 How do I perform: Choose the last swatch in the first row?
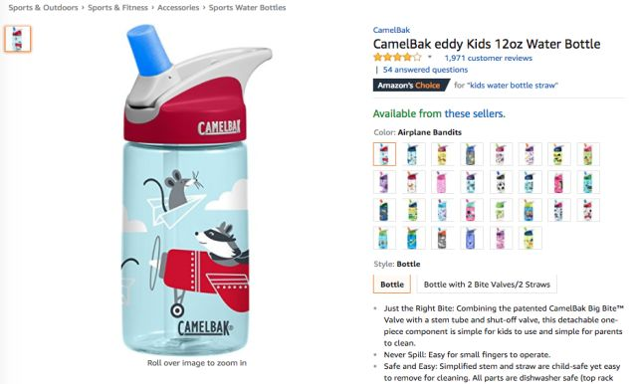pyautogui.click(x=588, y=154)
